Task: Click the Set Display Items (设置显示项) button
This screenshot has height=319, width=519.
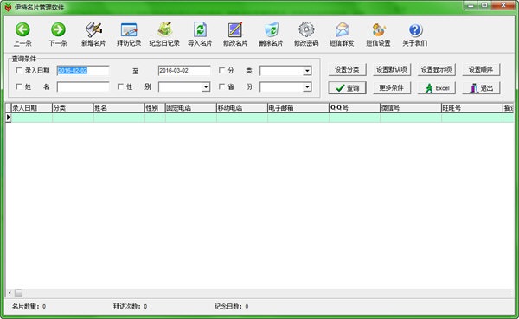Action: point(436,69)
